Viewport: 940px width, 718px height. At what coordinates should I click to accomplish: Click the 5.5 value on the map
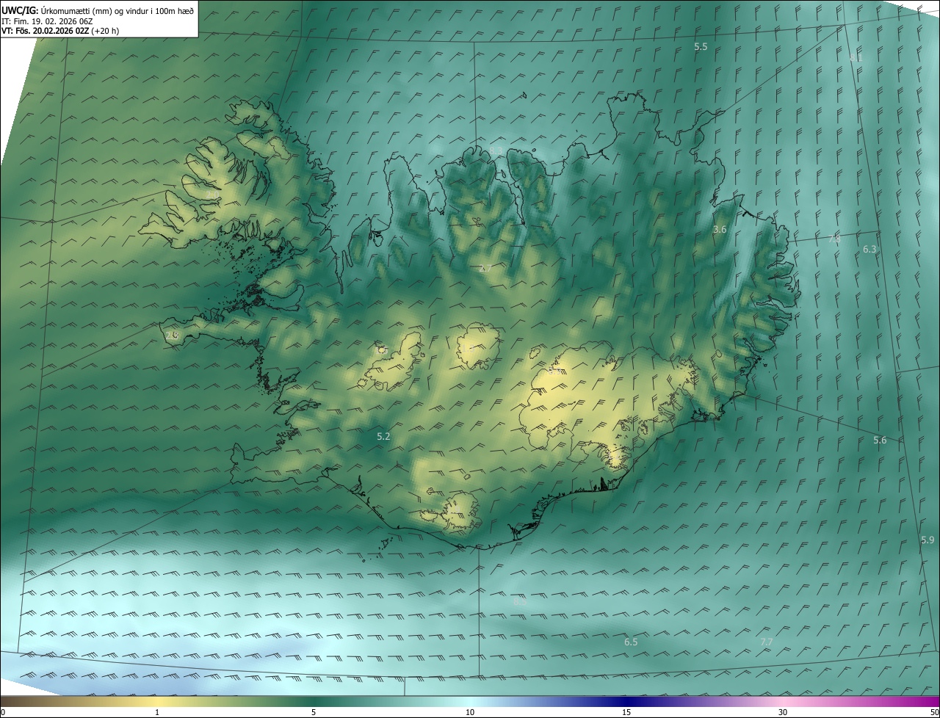[x=701, y=46]
